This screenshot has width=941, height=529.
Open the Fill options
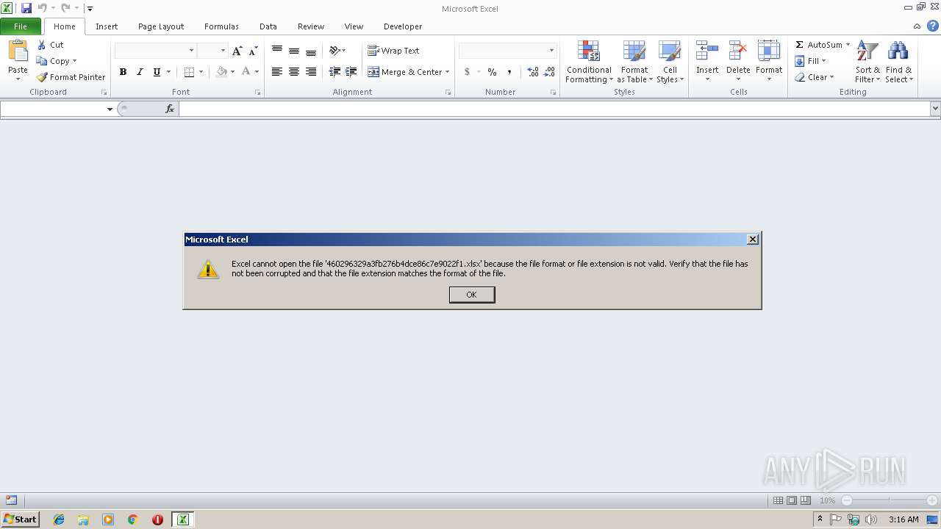tap(810, 61)
